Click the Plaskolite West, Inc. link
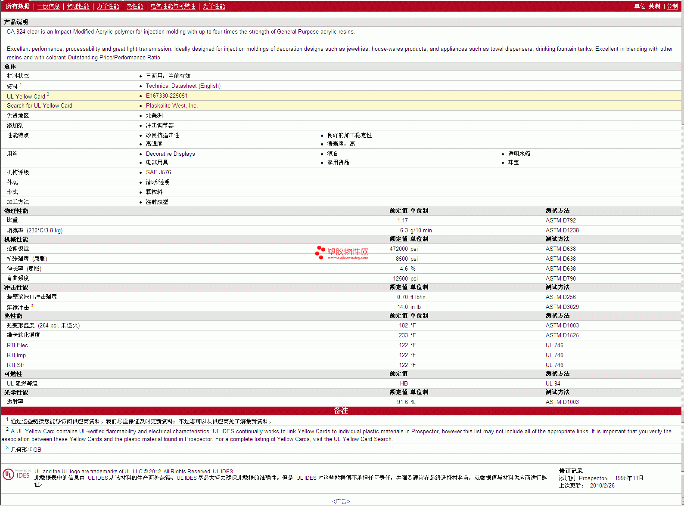Screen dimensions: 684x506 point(171,106)
